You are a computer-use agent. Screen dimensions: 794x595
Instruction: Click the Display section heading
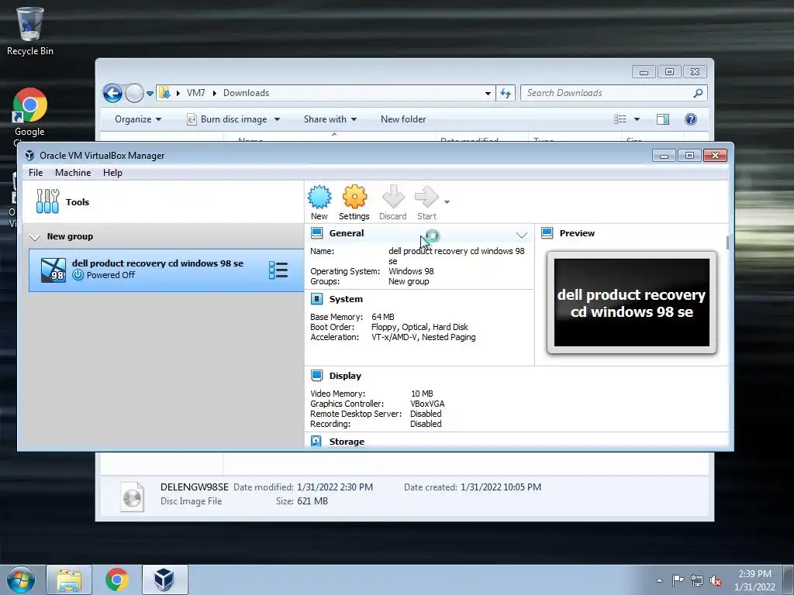pyautogui.click(x=345, y=376)
